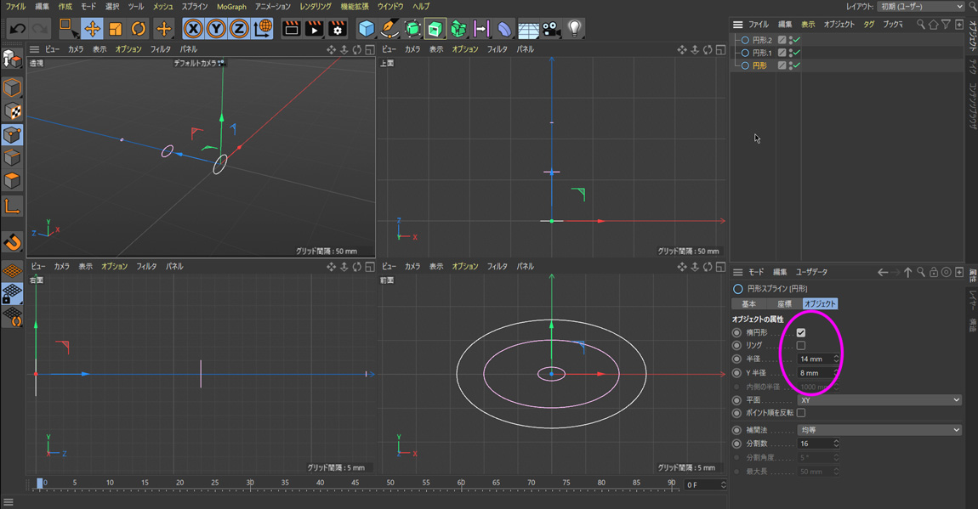Open the 補間法 dropdown
Image resolution: width=978 pixels, height=509 pixels.
[x=878, y=430]
